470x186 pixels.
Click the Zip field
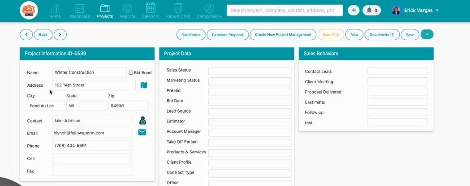pyautogui.click(x=128, y=106)
